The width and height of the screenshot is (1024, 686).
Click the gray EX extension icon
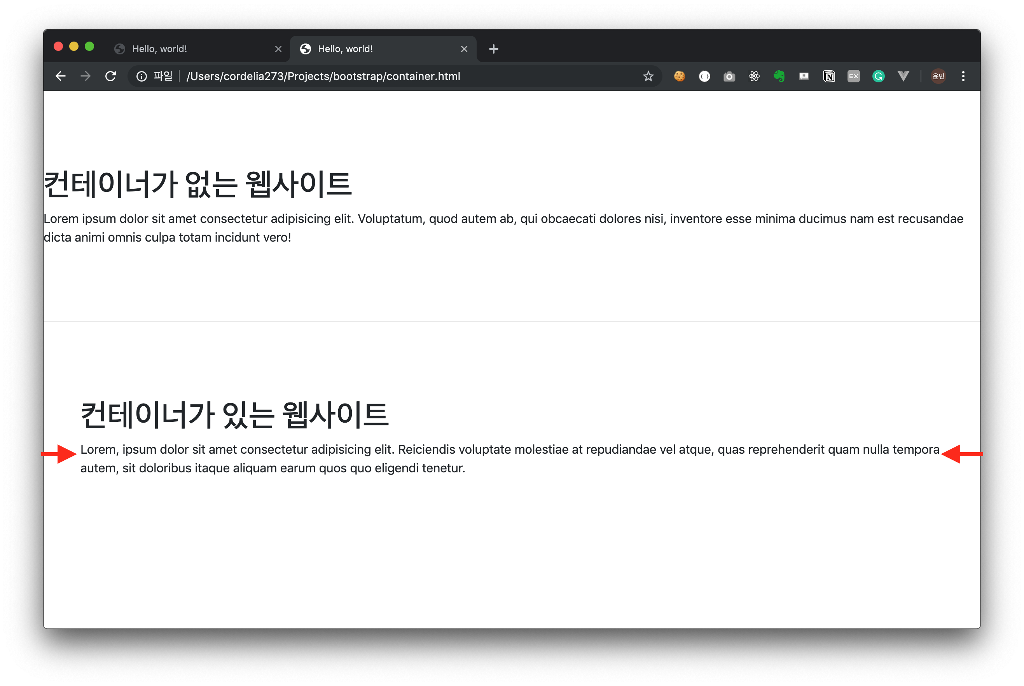click(x=853, y=76)
